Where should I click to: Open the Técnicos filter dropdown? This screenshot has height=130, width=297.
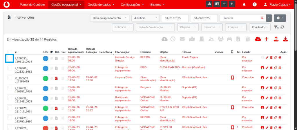[212, 27]
